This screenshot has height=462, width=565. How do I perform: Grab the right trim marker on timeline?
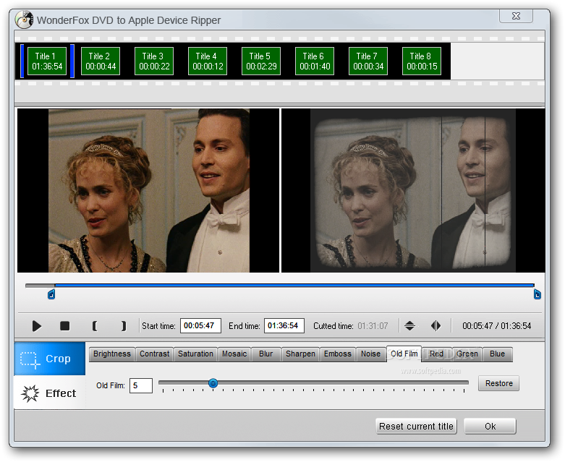tap(537, 294)
